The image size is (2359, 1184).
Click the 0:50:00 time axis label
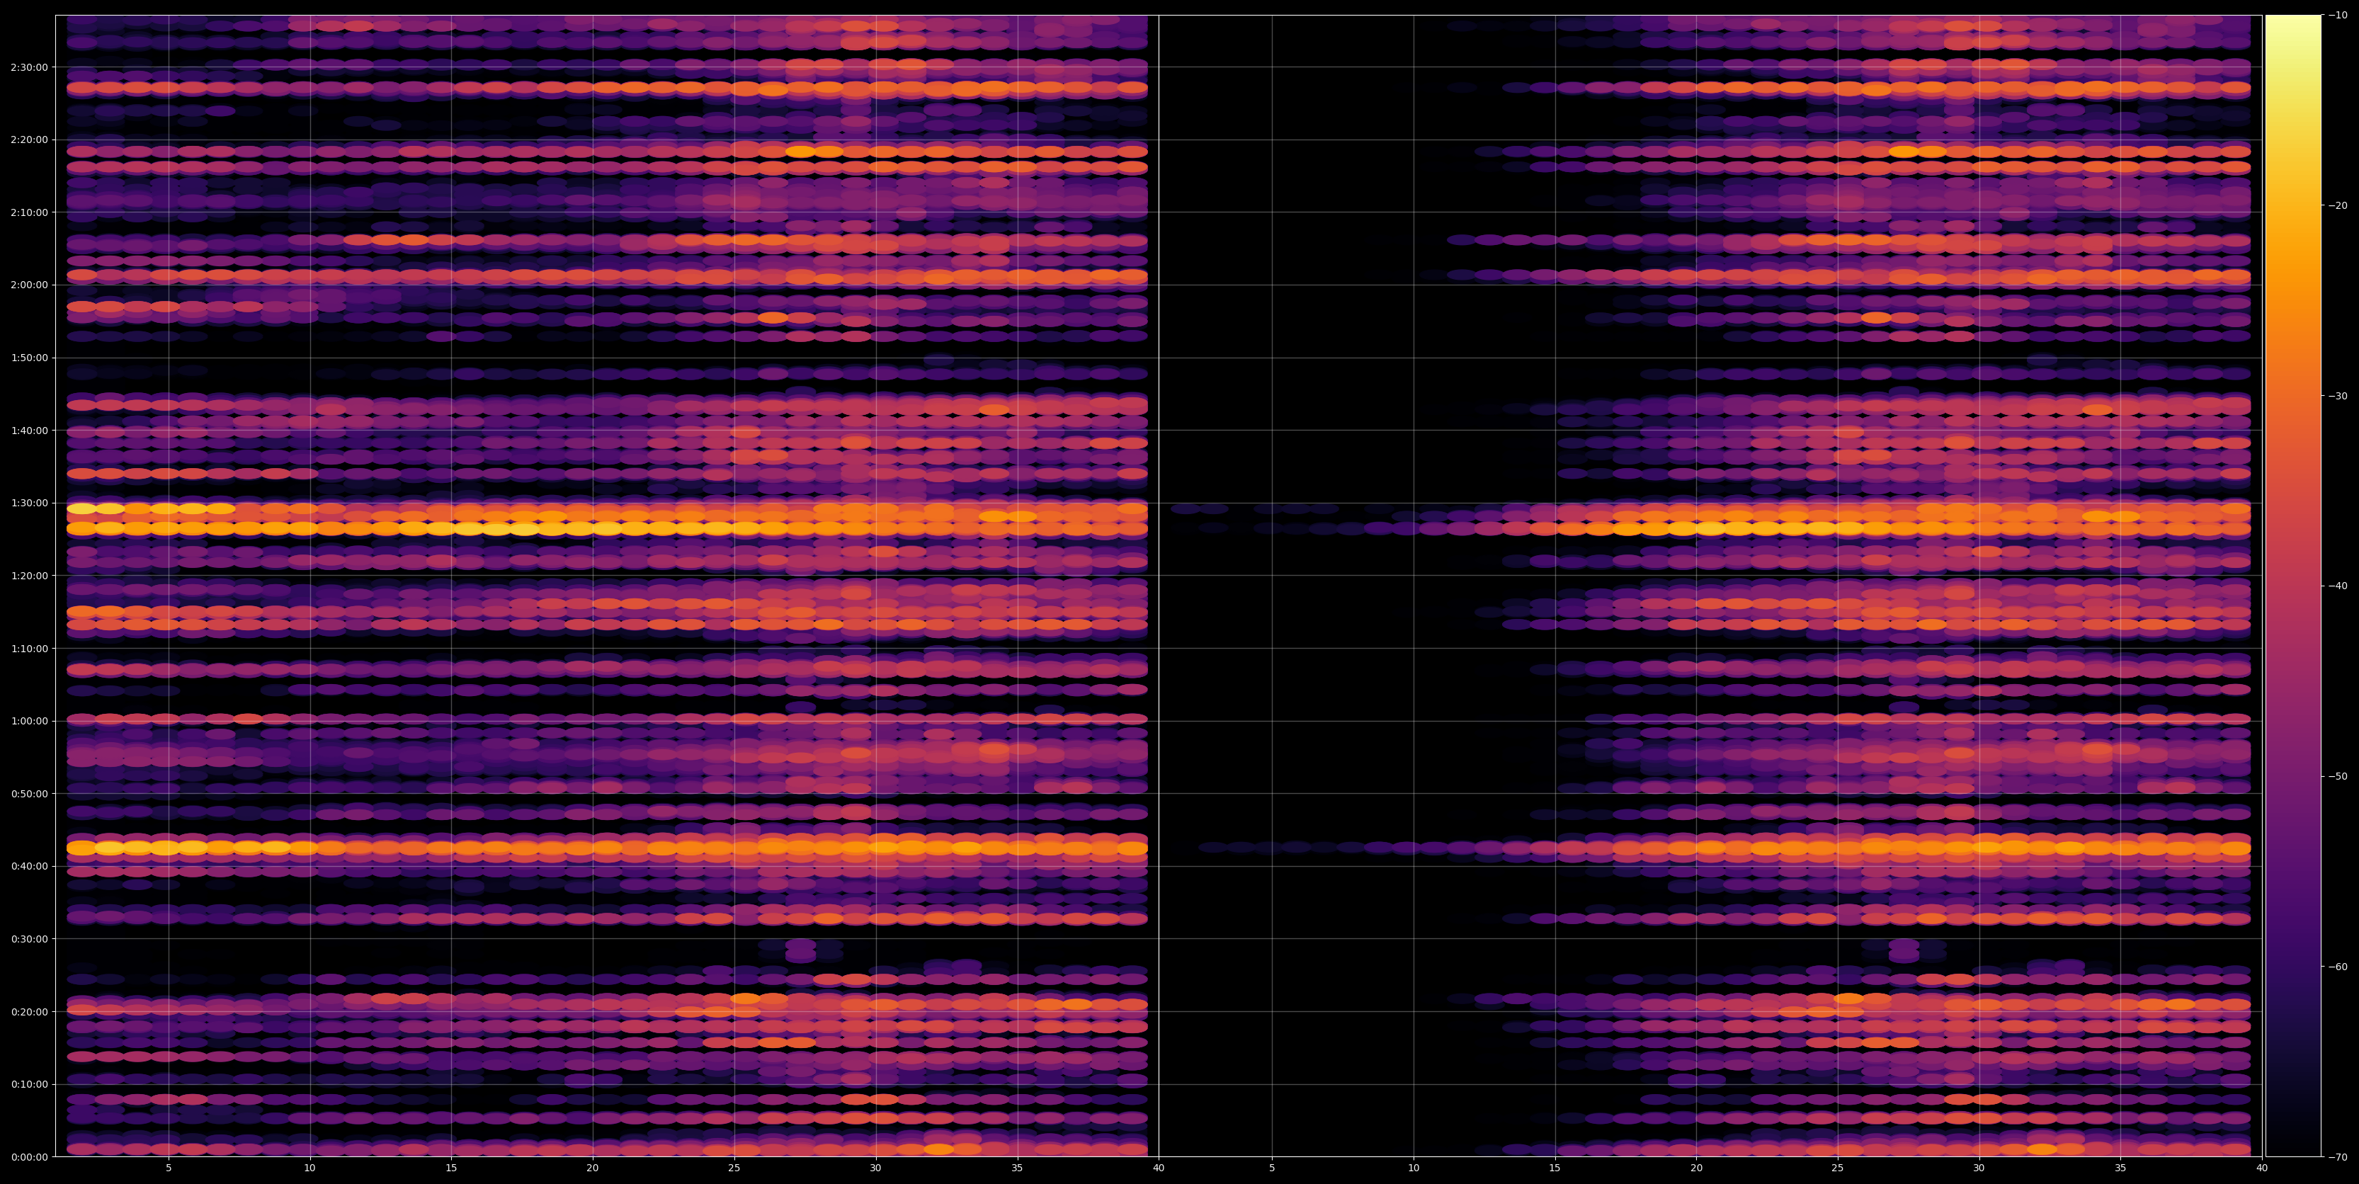click(x=29, y=793)
